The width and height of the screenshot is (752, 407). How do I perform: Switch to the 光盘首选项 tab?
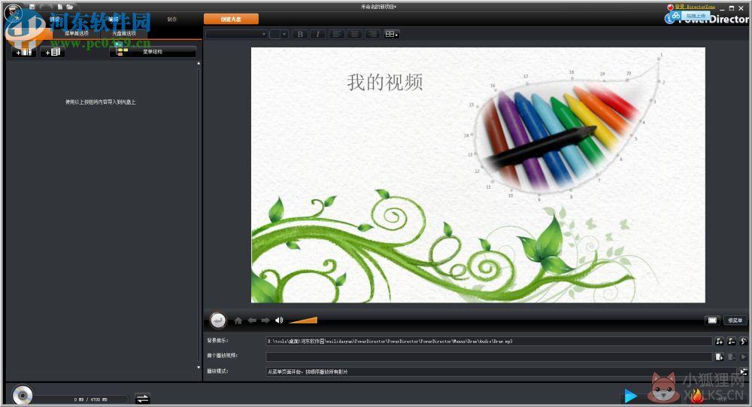(124, 34)
